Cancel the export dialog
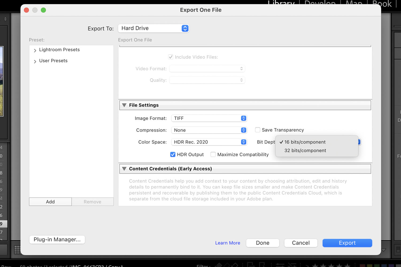401x267 pixels. tap(300, 243)
